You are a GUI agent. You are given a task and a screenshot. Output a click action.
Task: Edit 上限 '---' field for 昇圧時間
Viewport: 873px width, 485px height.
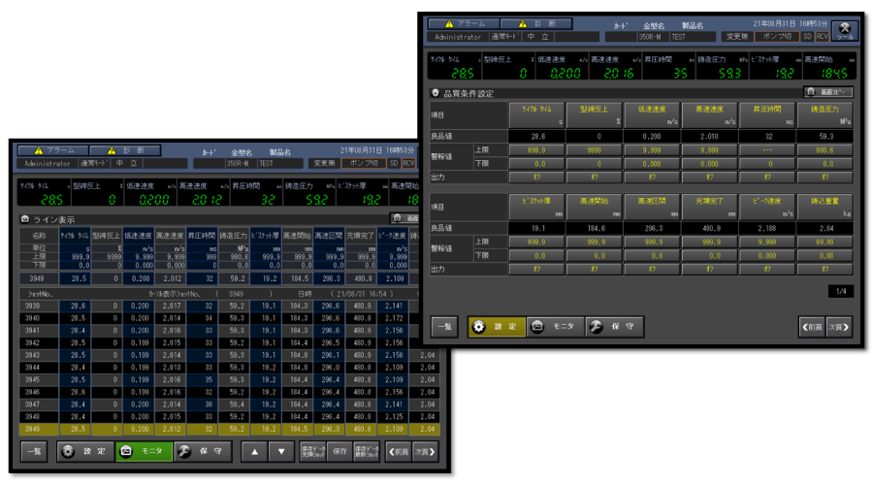tap(767, 150)
